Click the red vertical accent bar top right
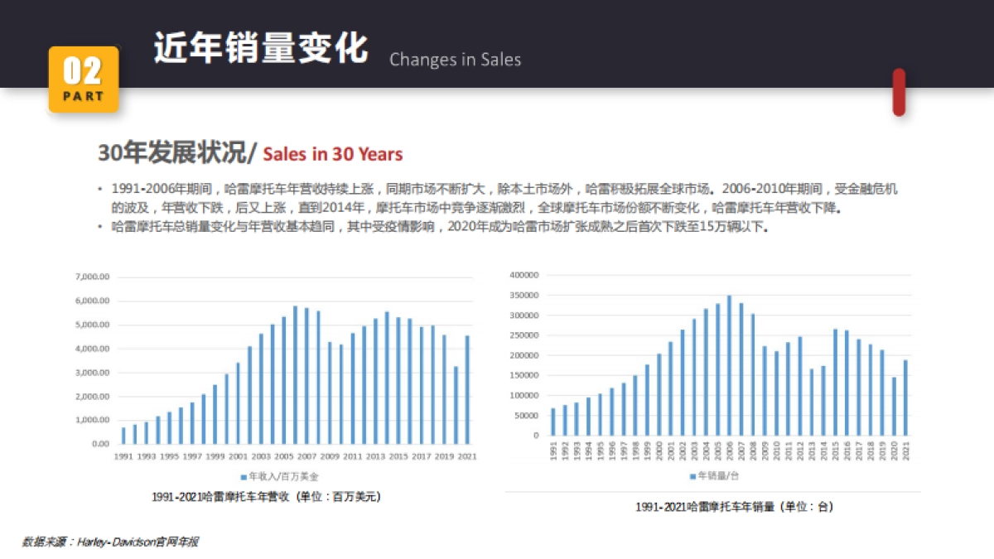994x559 pixels. click(x=899, y=91)
